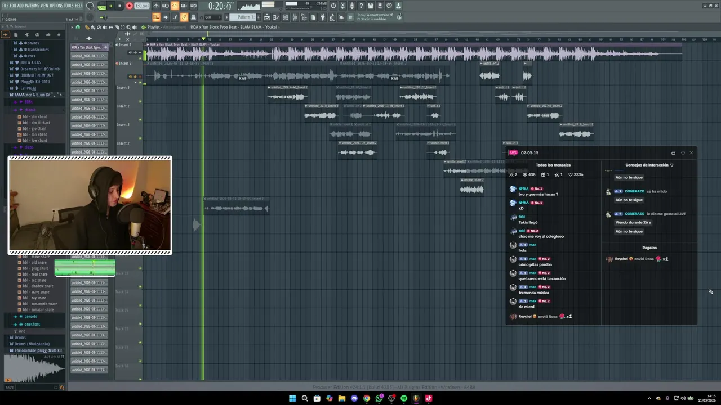Viewport: 721px width, 405px height.
Task: Open the OPTIONS menu
Action: [x=56, y=6]
